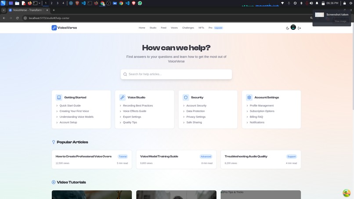This screenshot has height=199, width=354.
Task: Click the Firefox launcher in the taskbar
Action: coord(29,3)
